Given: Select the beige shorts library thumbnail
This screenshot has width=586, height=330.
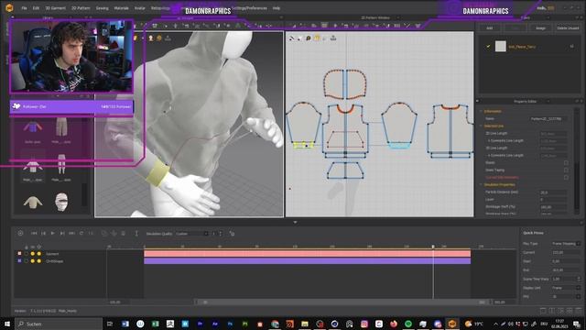Looking at the screenshot, I should click(61, 127).
